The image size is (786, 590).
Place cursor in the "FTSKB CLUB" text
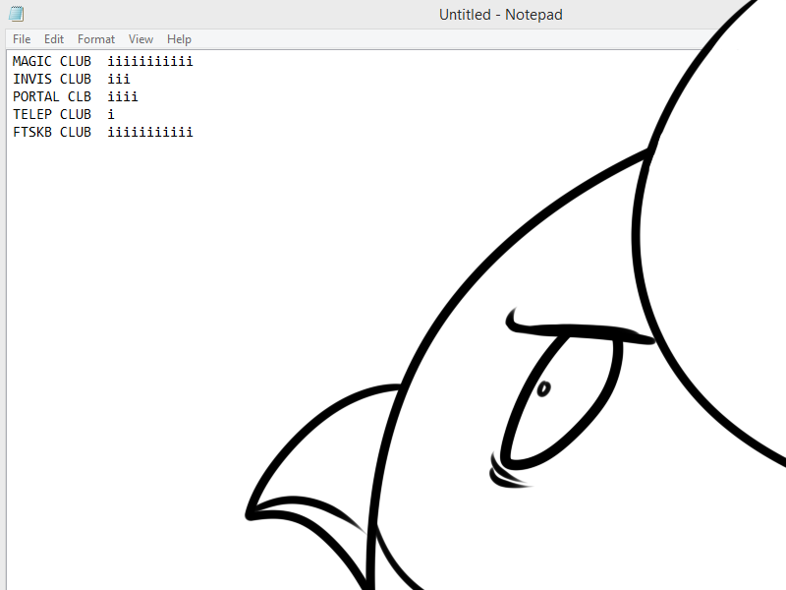coord(51,133)
